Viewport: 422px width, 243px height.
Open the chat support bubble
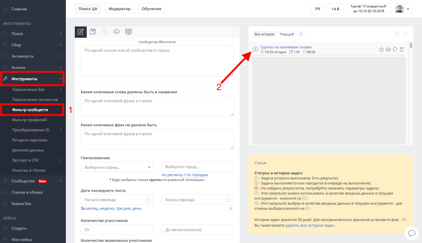point(412,233)
